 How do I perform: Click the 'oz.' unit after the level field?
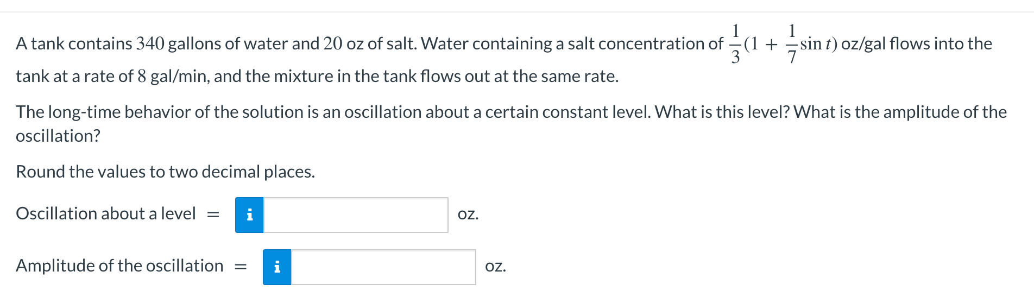point(468,214)
